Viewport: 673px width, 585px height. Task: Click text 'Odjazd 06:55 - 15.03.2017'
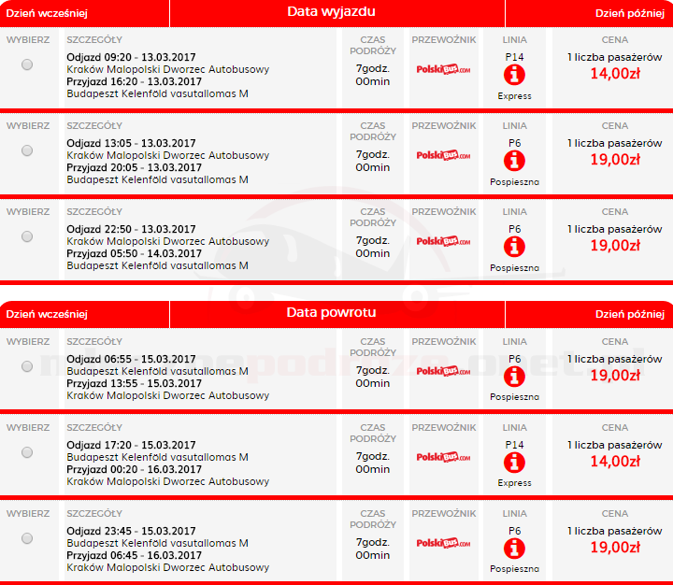[131, 359]
